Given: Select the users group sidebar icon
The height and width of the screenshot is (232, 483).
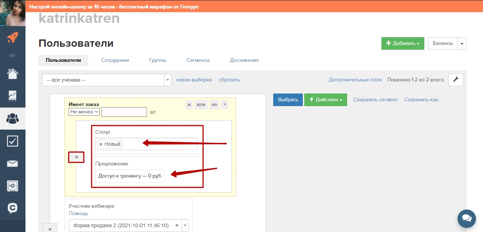Looking at the screenshot, I should tap(13, 118).
